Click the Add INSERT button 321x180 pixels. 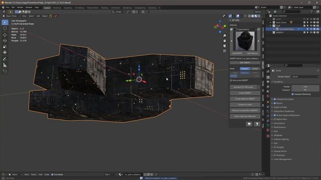pyautogui.click(x=237, y=53)
